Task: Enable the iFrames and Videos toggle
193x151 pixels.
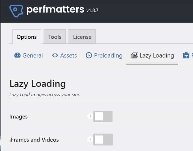Action: 103,140
